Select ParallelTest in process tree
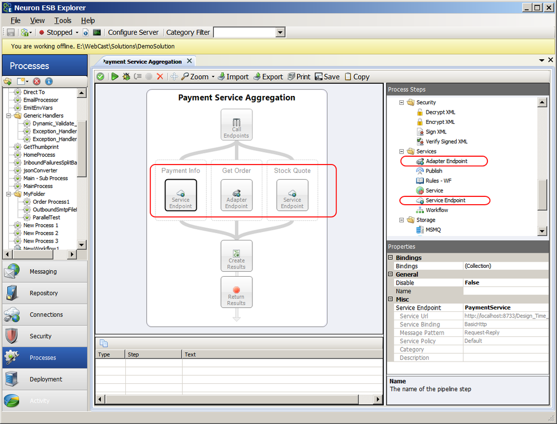This screenshot has width=557, height=424. [46, 218]
